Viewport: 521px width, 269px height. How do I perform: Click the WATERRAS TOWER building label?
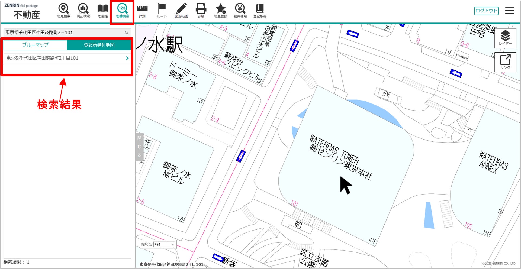(334, 149)
